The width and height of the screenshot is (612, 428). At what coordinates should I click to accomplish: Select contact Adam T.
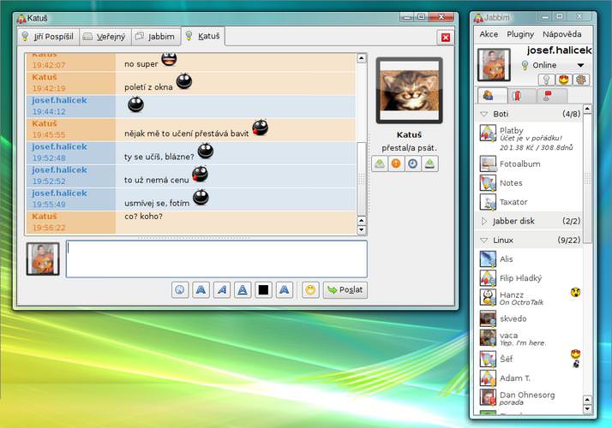tap(529, 378)
